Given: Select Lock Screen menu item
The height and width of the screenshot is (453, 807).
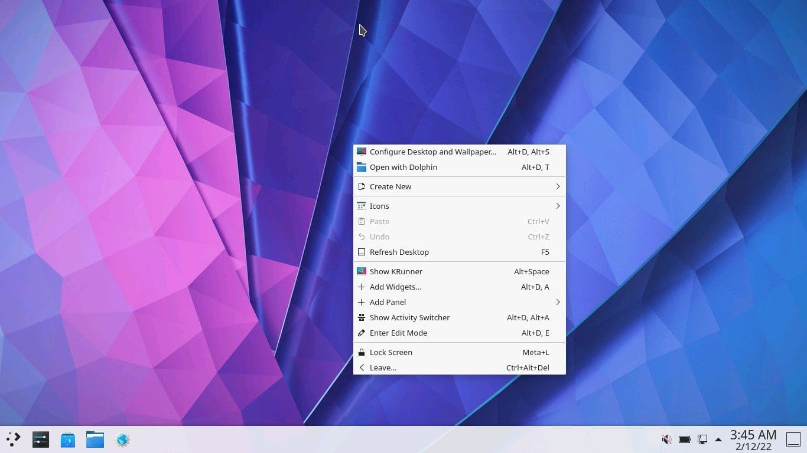Looking at the screenshot, I should [460, 352].
